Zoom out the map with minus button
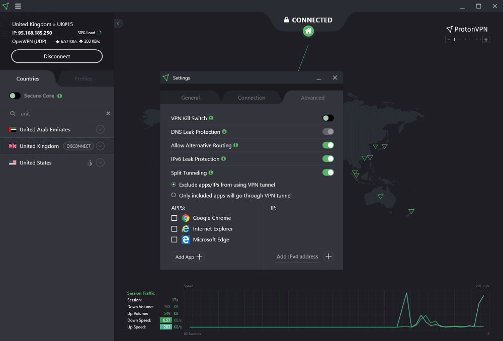 (x=449, y=40)
